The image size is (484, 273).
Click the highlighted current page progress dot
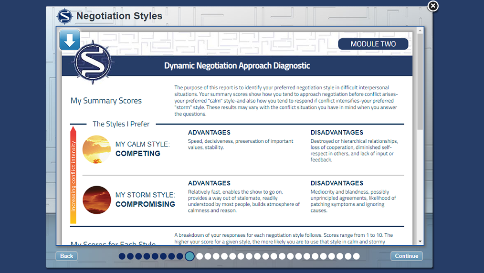[x=189, y=256]
